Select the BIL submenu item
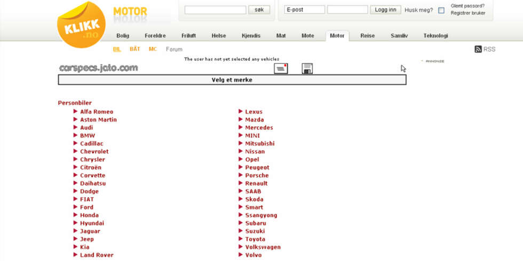This screenshot has width=523, height=261. [117, 49]
